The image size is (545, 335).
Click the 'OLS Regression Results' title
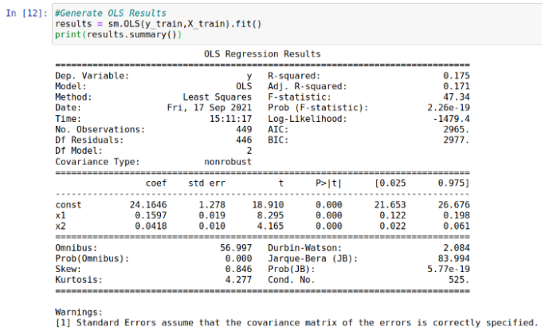pyautogui.click(x=262, y=54)
